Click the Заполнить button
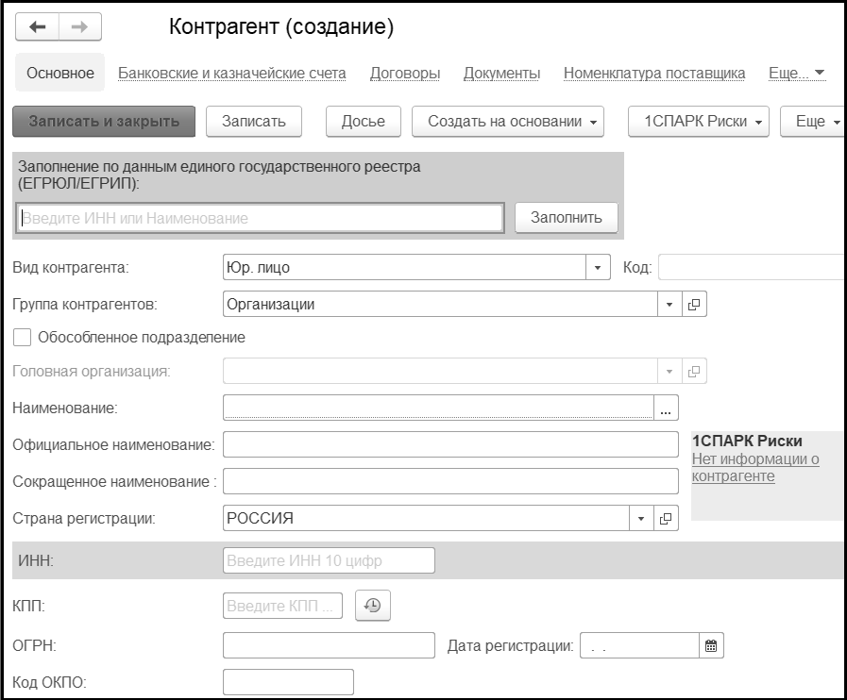The image size is (847, 700). click(x=566, y=218)
